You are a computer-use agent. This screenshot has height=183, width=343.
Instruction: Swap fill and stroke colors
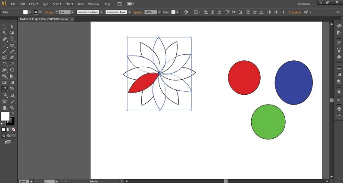point(12,113)
